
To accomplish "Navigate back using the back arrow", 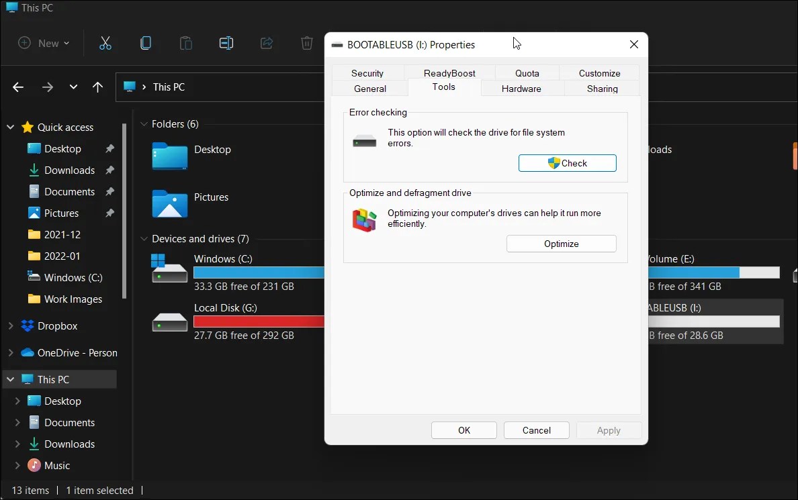I will pyautogui.click(x=17, y=87).
